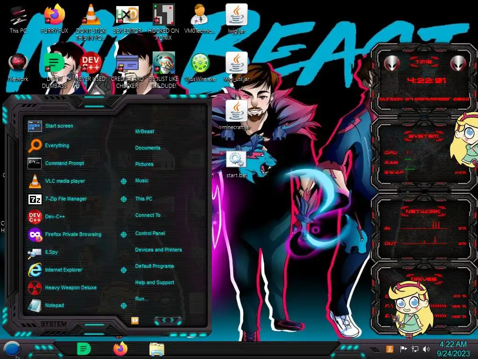This screenshot has width=478, height=359.
Task: Open the green chat app desktop shortcut
Action: pyautogui.click(x=54, y=71)
